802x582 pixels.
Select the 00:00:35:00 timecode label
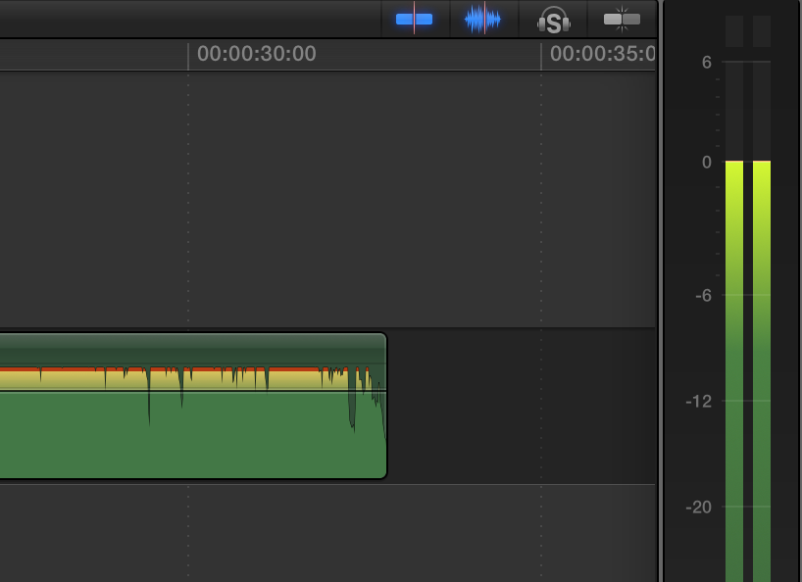601,55
